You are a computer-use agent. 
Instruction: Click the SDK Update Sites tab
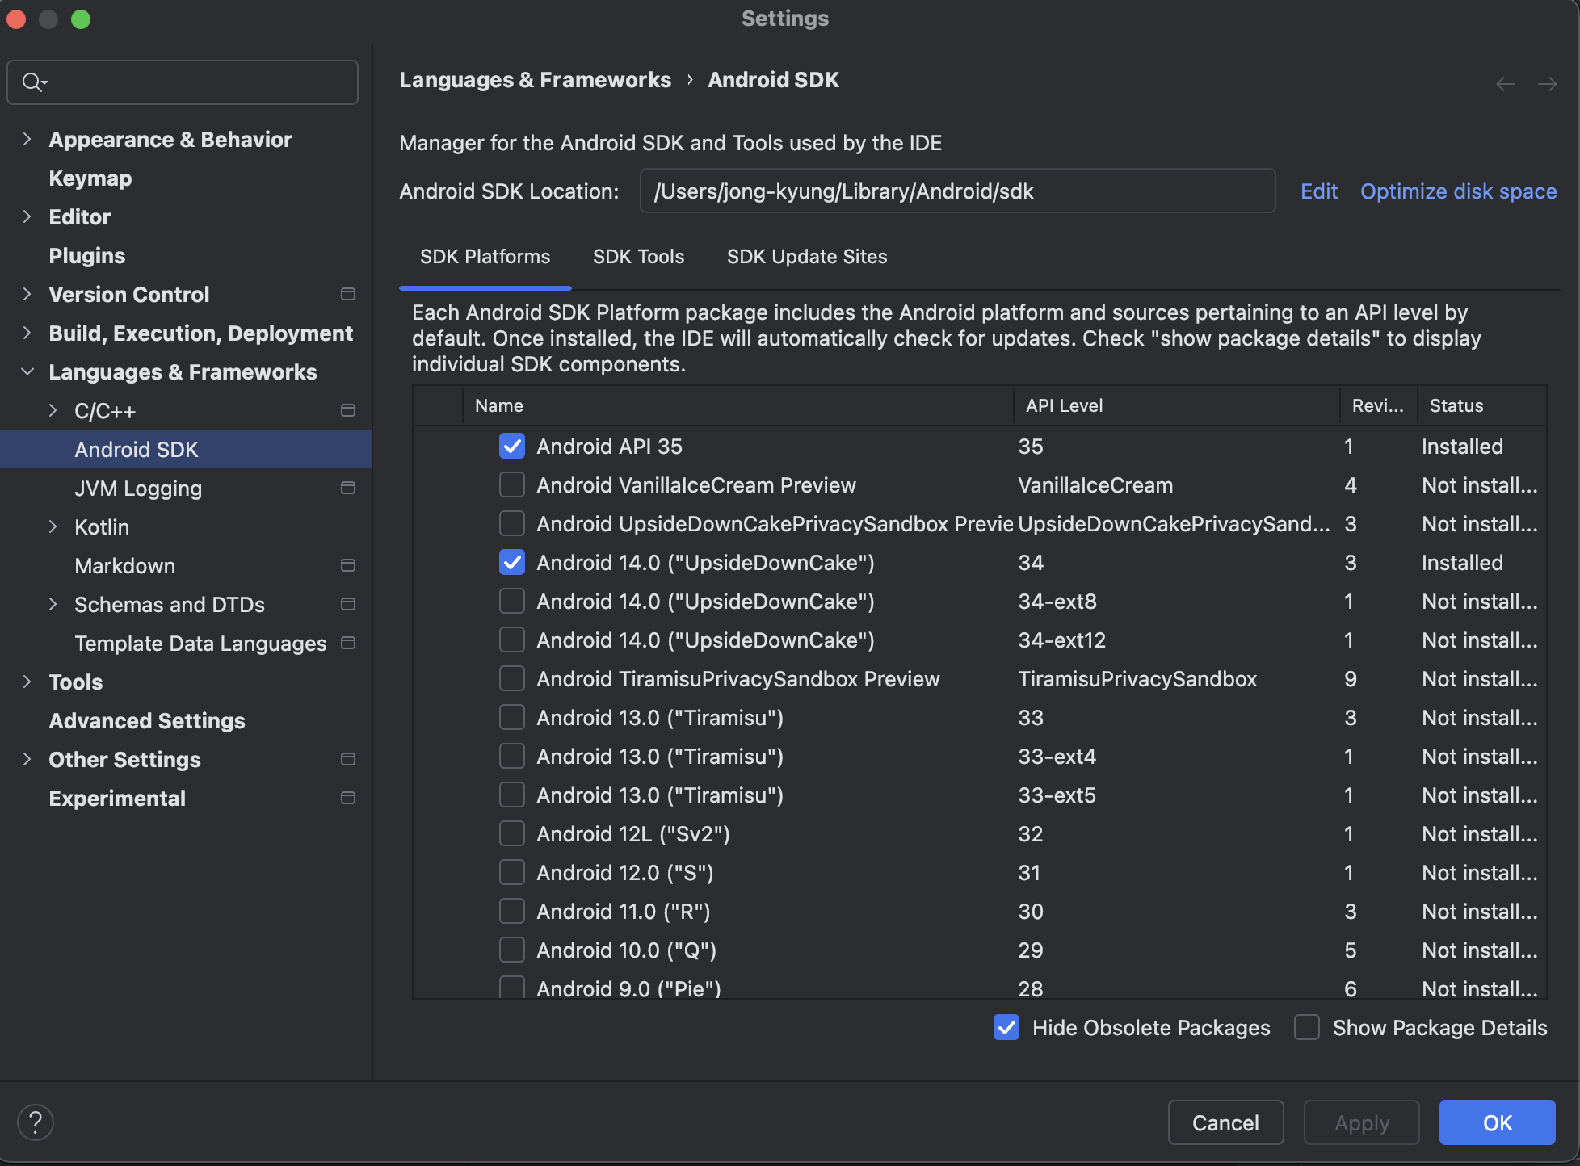coord(807,256)
